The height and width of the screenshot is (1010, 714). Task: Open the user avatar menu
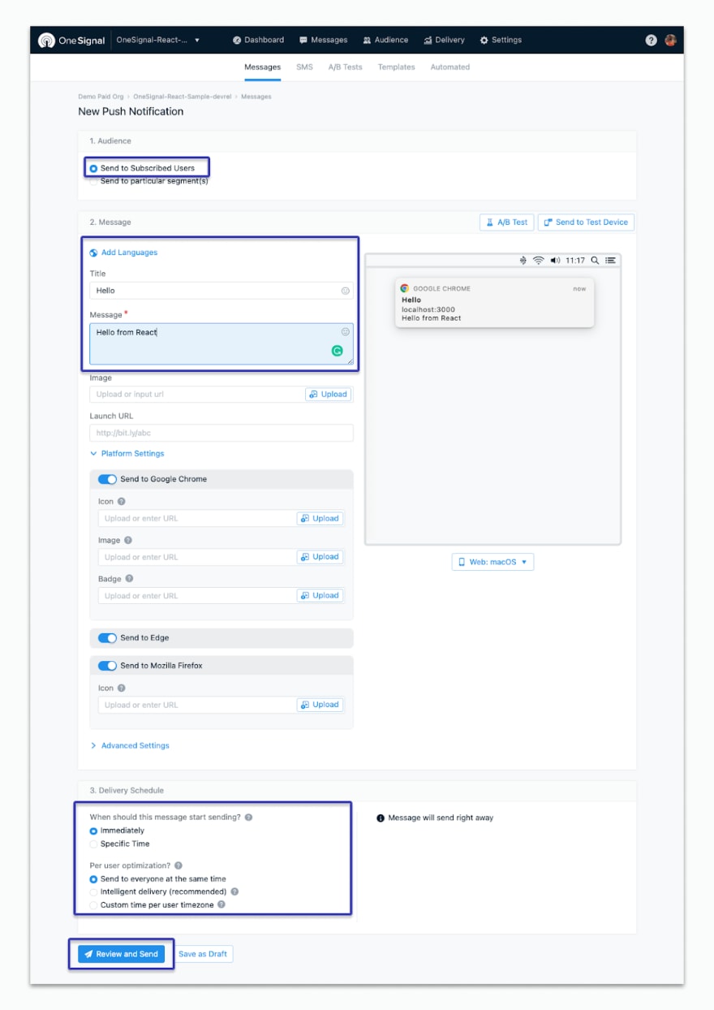pyautogui.click(x=671, y=40)
